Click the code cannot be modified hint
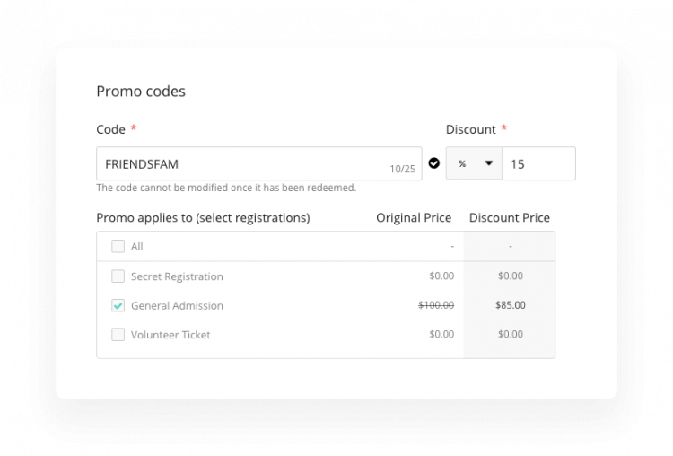673x456 pixels. pyautogui.click(x=226, y=188)
